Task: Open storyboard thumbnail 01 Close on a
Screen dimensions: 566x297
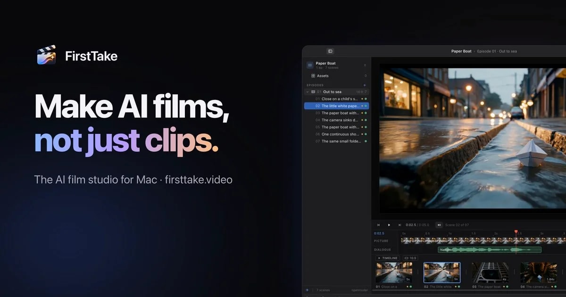Action: coord(394,272)
